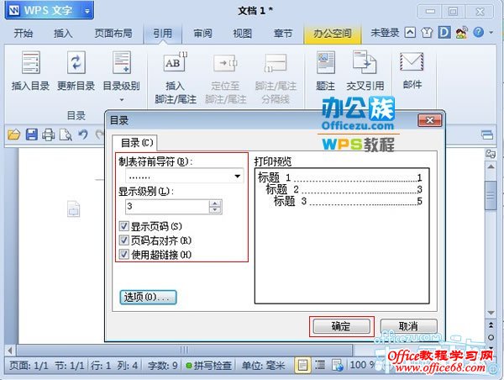Viewport: 504px width, 380px height.
Task: Click 标题 1 in the print preview
Action: 274,177
